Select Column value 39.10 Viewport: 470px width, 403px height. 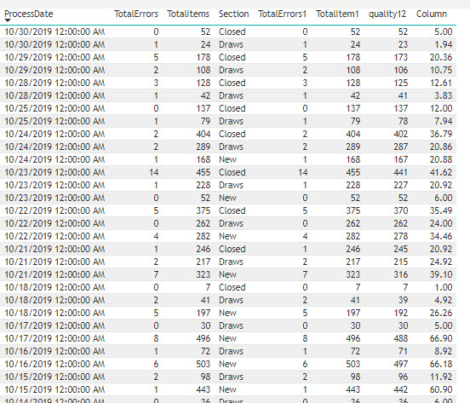pyautogui.click(x=441, y=274)
